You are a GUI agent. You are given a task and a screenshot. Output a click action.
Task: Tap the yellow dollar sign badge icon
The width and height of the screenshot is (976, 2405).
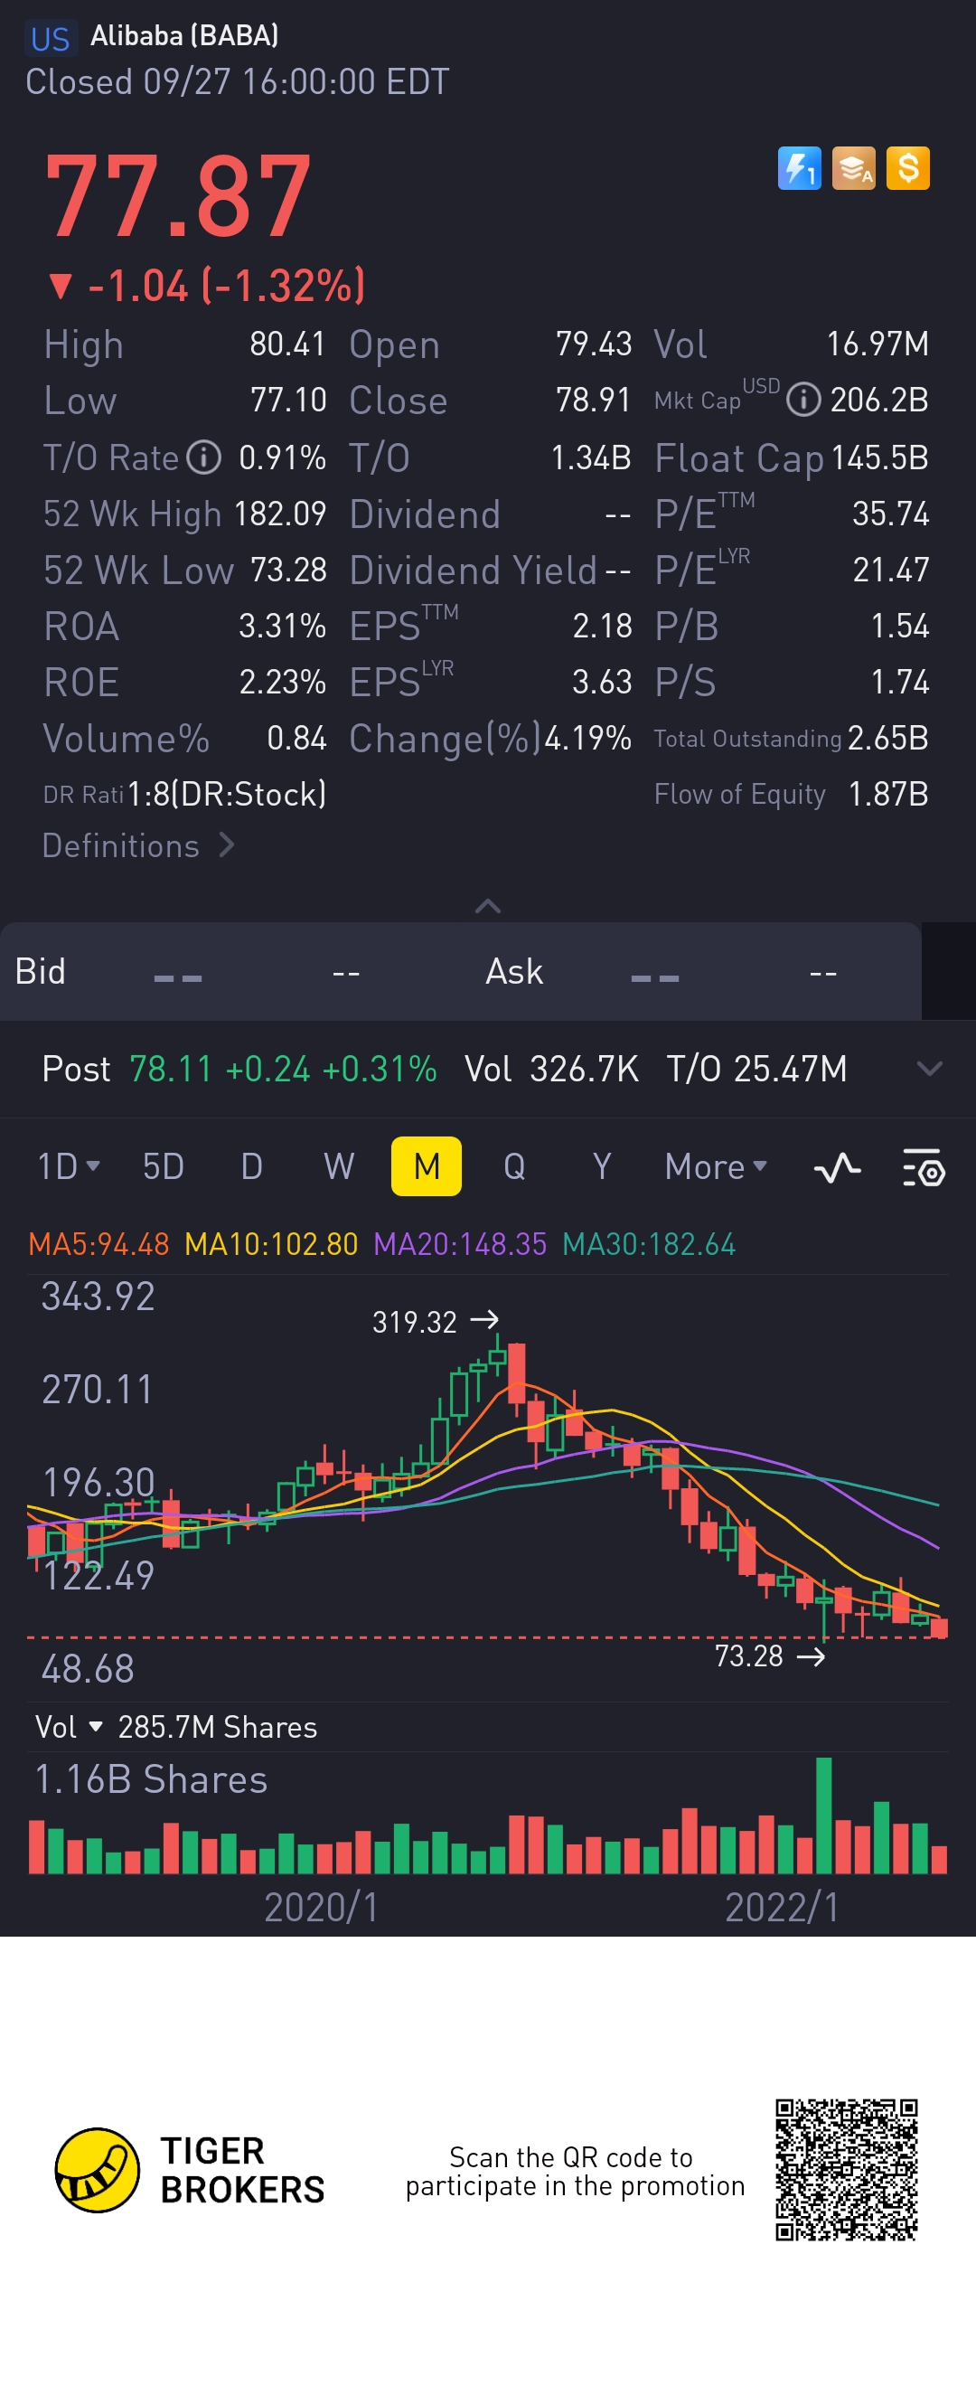click(907, 169)
